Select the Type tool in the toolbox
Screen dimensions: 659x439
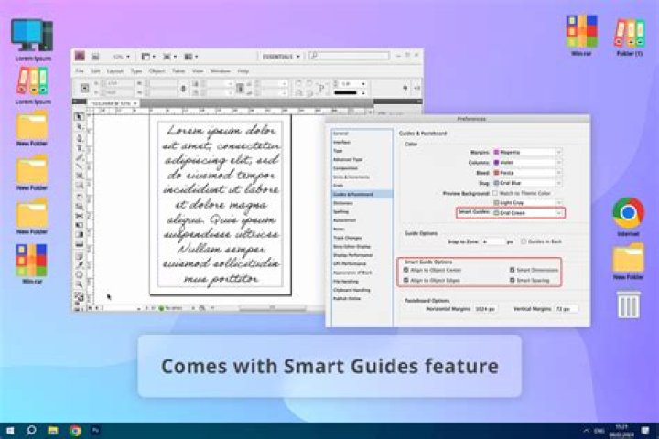tap(80, 147)
